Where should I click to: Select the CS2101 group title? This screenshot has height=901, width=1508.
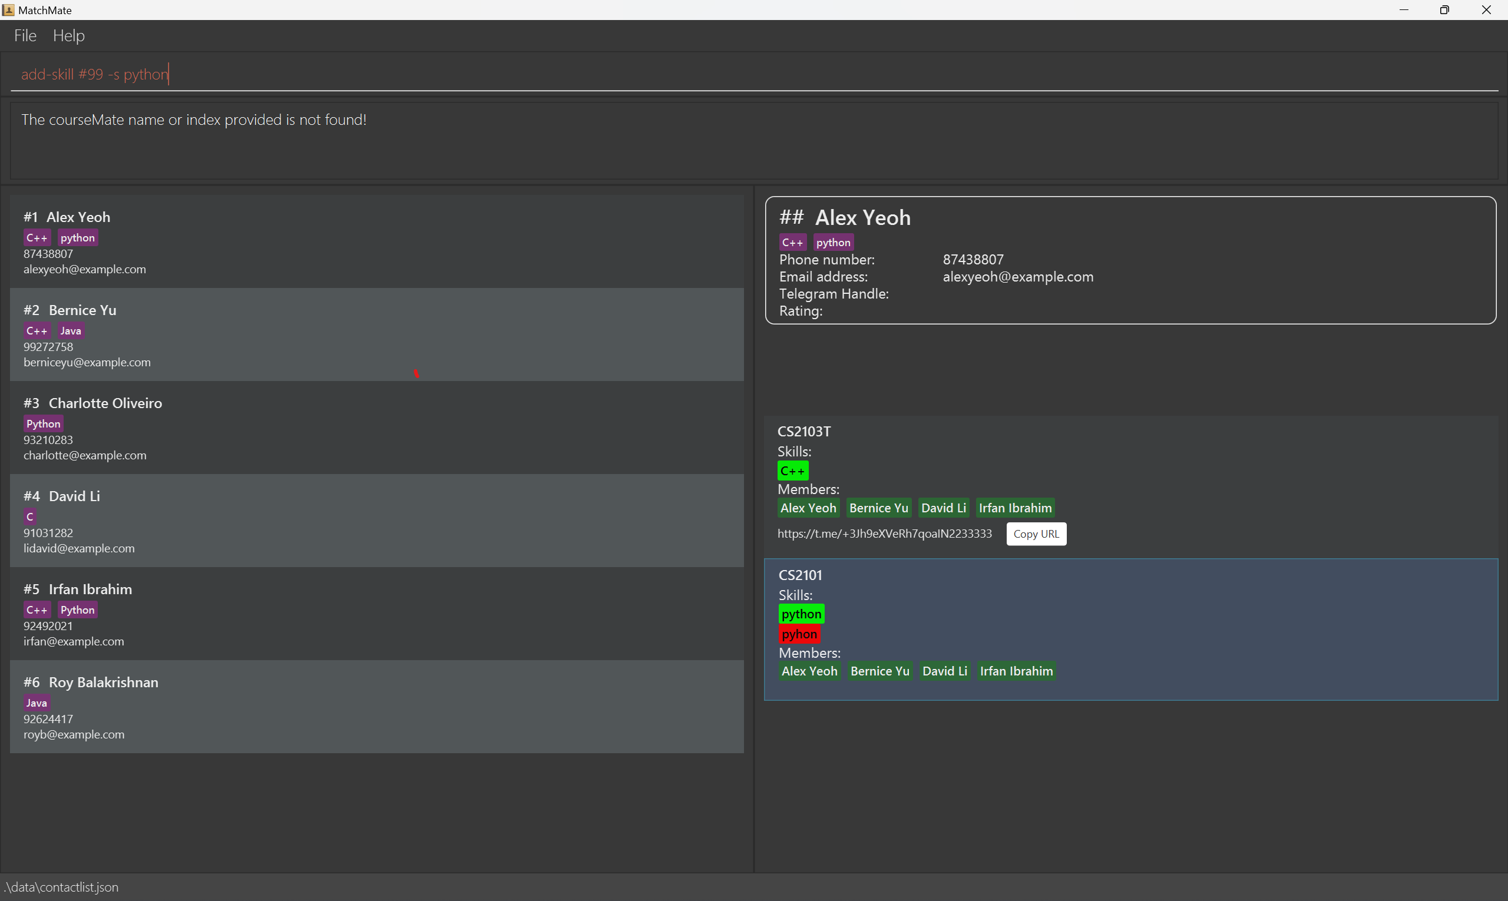[x=800, y=575]
